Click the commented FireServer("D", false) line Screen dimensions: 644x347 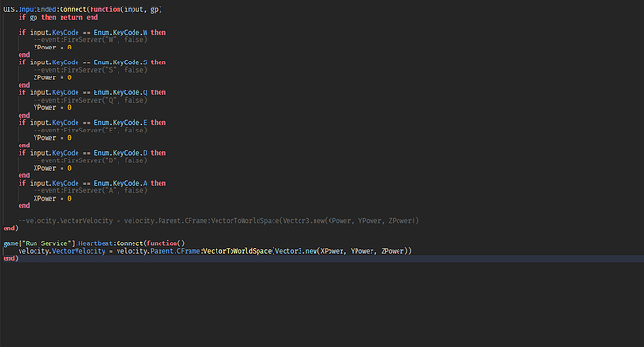click(90, 160)
